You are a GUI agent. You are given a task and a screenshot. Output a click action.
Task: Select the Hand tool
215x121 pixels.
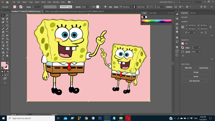7,56
